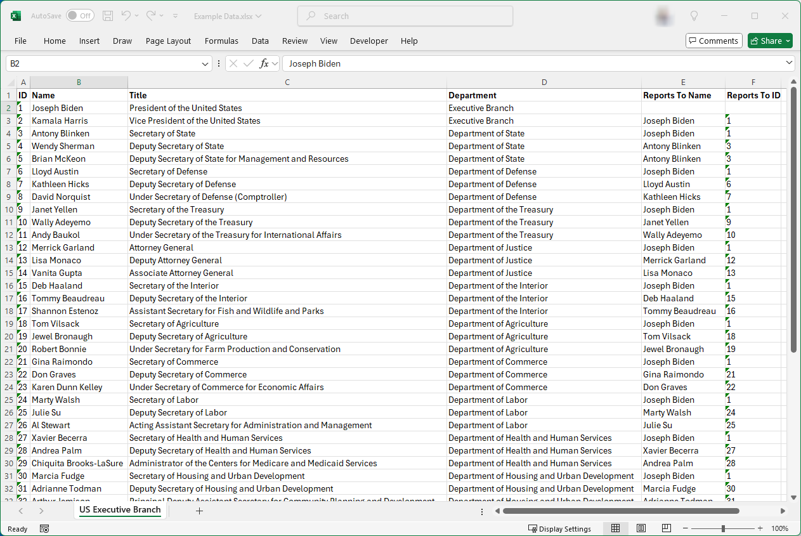
Task: Click the zoom slider handle
Action: click(723, 528)
